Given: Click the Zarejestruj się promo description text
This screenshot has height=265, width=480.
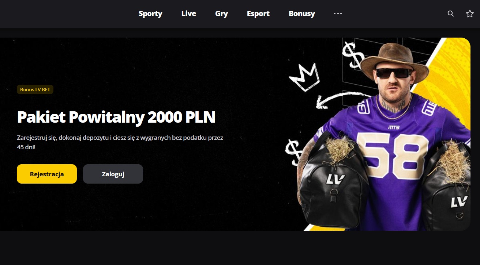Looking at the screenshot, I should pyautogui.click(x=120, y=143).
